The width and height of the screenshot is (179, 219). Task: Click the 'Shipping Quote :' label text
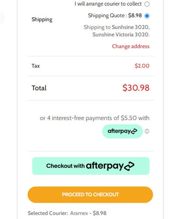coord(107,16)
